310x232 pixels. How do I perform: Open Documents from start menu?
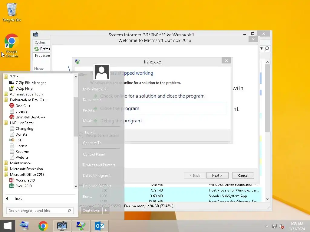point(92,100)
